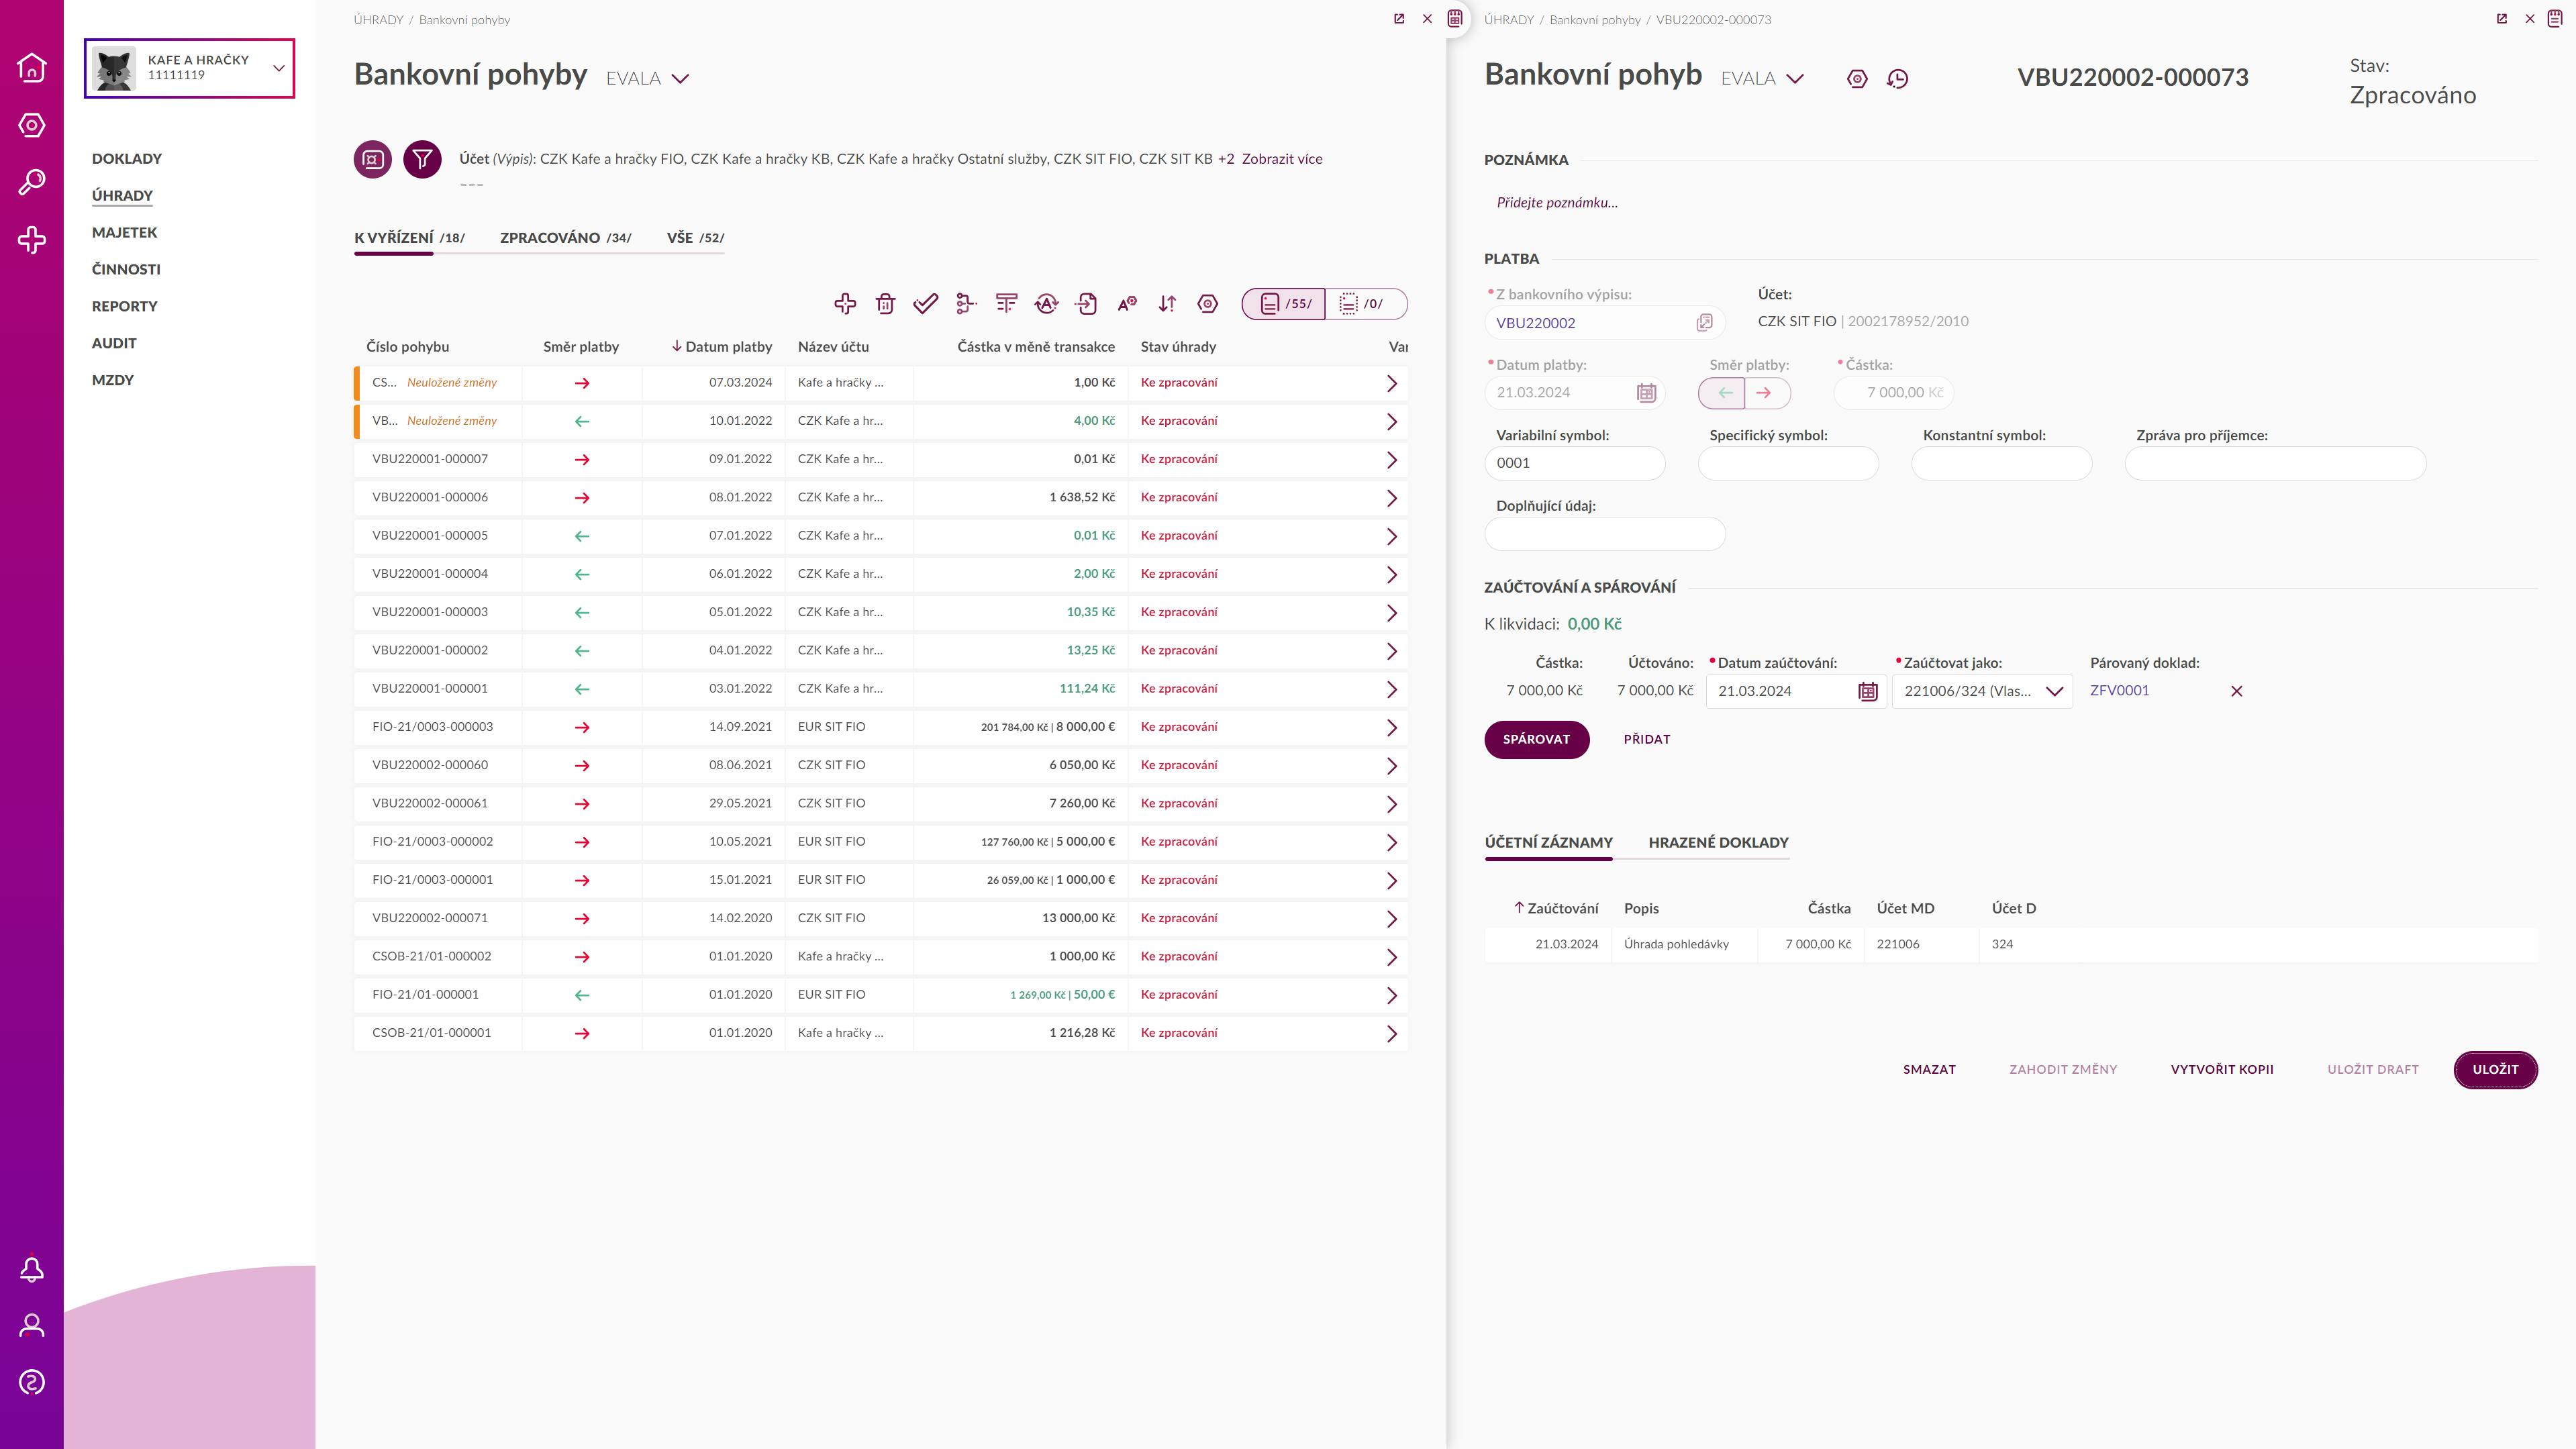This screenshot has width=2576, height=1449.
Task: Open row CSOB-21/01-000001 detail chevron
Action: (x=1391, y=1034)
